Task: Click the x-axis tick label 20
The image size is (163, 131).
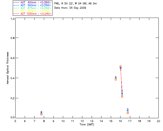Action: click(158, 121)
